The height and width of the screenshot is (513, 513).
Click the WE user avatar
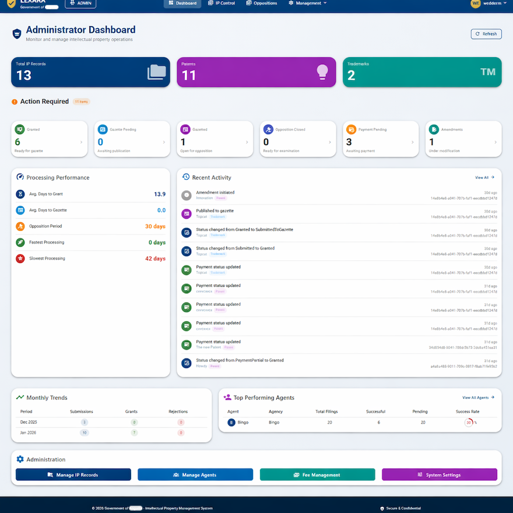[x=475, y=3]
